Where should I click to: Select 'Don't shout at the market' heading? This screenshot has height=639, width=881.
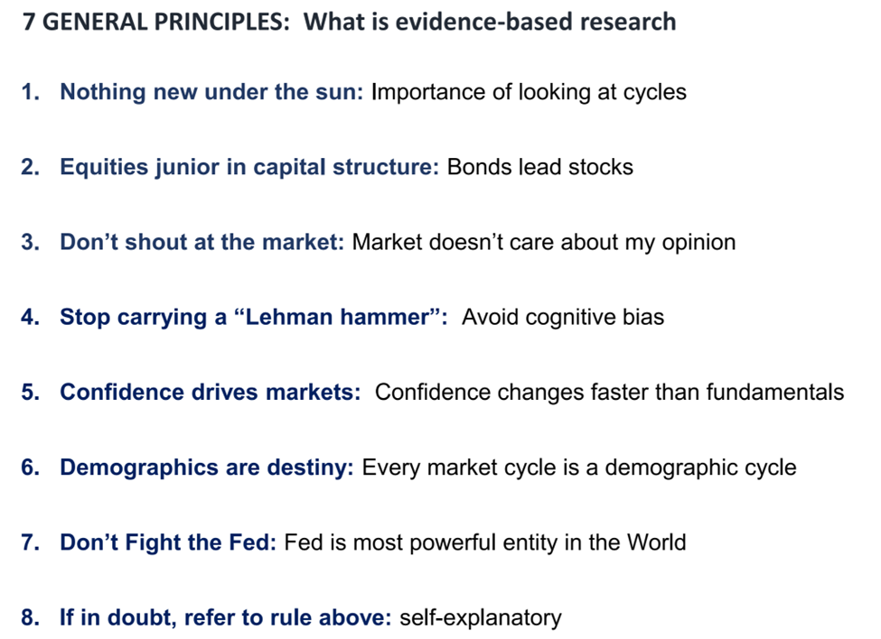[202, 243]
